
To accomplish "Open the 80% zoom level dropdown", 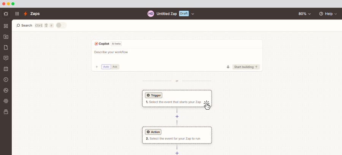I will coord(304,14).
